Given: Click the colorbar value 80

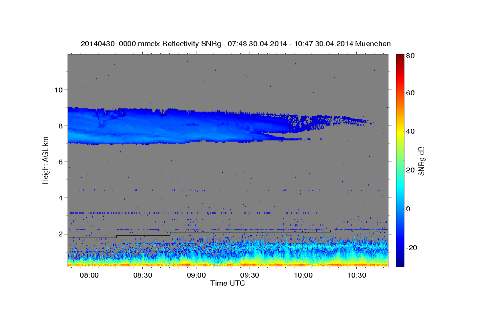Looking at the screenshot, I should tap(410, 56).
